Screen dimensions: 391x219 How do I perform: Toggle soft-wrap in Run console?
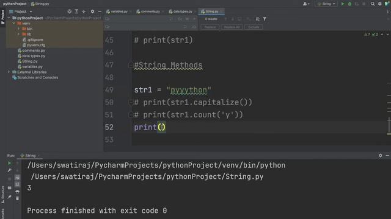pos(17,177)
